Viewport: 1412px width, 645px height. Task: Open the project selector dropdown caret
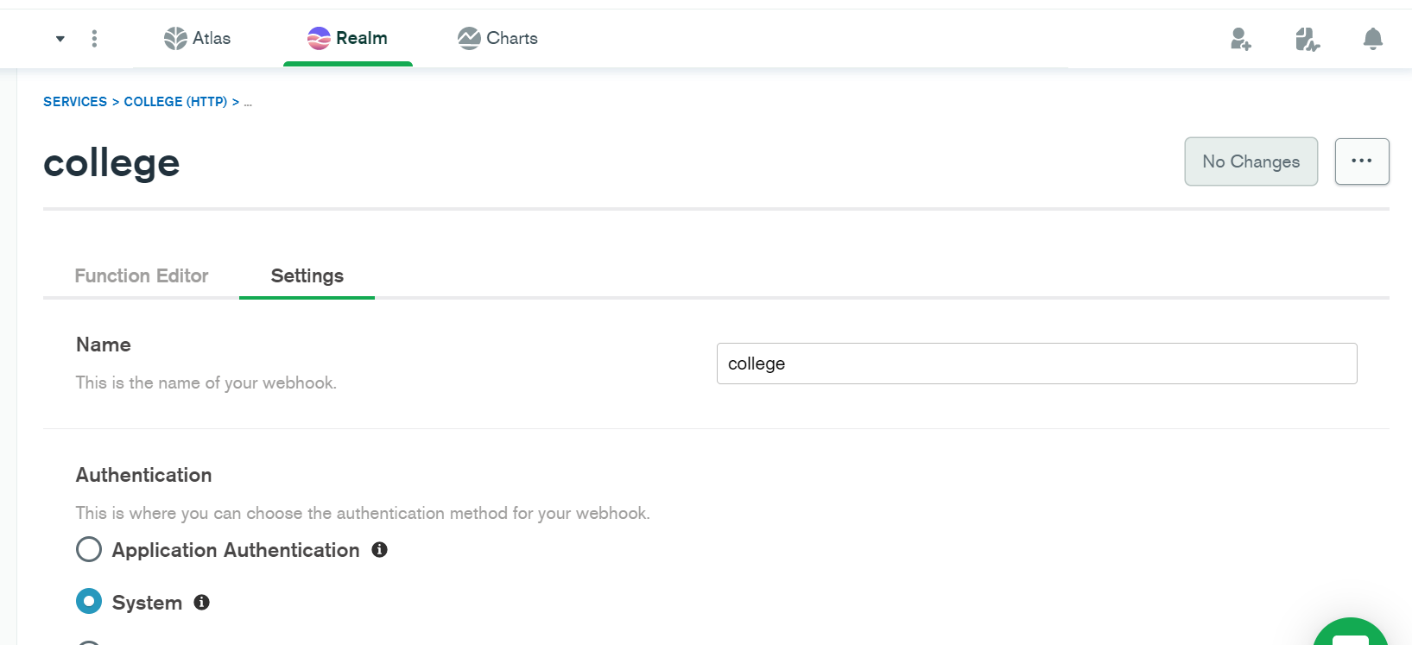59,39
